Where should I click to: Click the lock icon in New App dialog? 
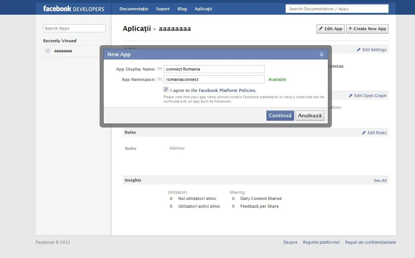[x=321, y=54]
